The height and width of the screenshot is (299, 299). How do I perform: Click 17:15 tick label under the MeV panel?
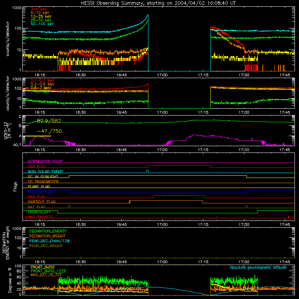(203, 112)
